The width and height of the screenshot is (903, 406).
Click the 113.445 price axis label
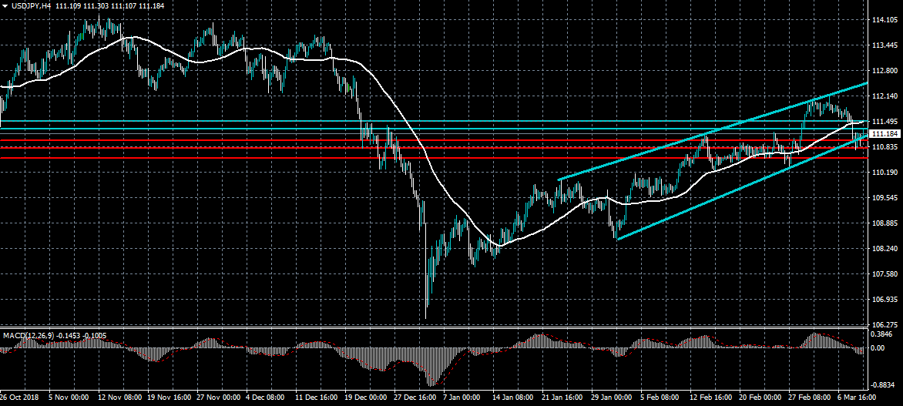tap(884, 45)
